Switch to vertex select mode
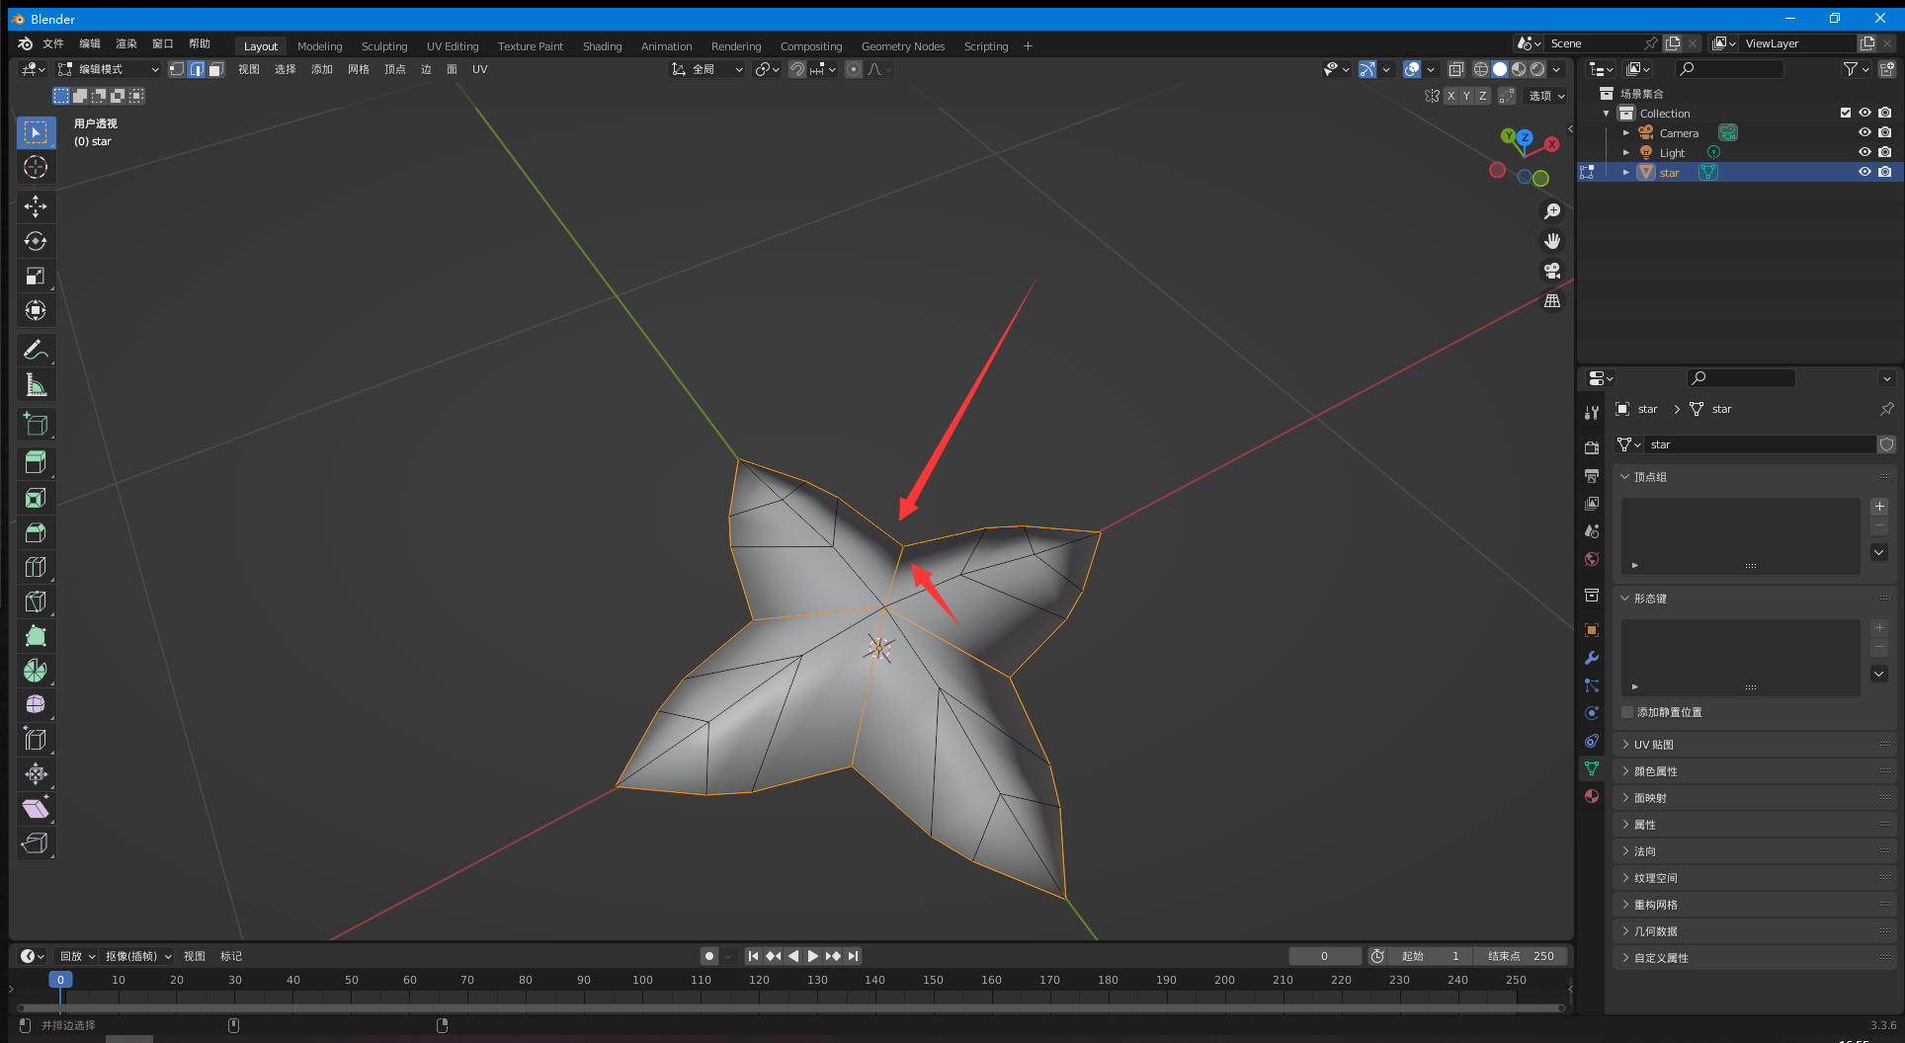Viewport: 1905px width, 1043px height. click(177, 69)
